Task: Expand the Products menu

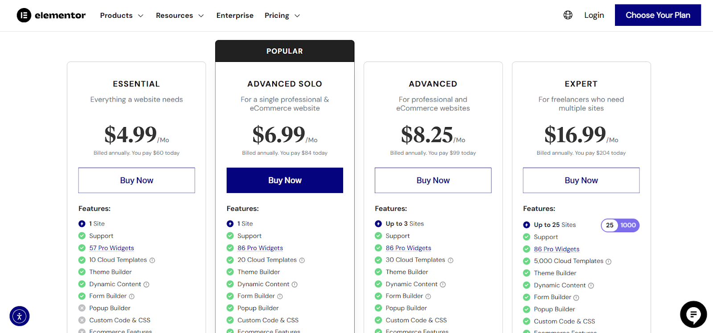Action: tap(122, 16)
